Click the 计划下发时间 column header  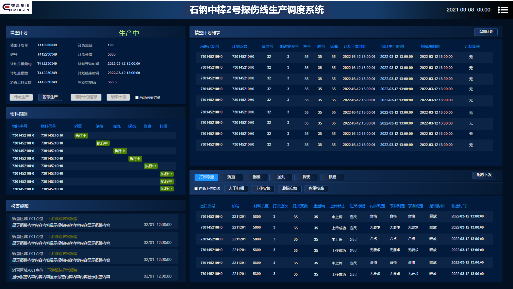click(x=354, y=46)
